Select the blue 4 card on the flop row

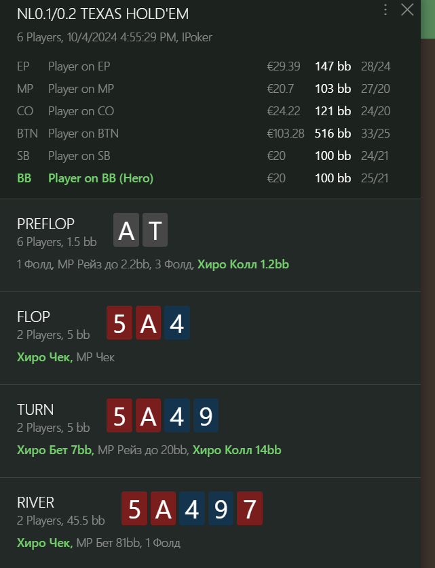point(176,323)
